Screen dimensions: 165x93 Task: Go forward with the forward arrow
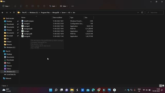[7, 13]
